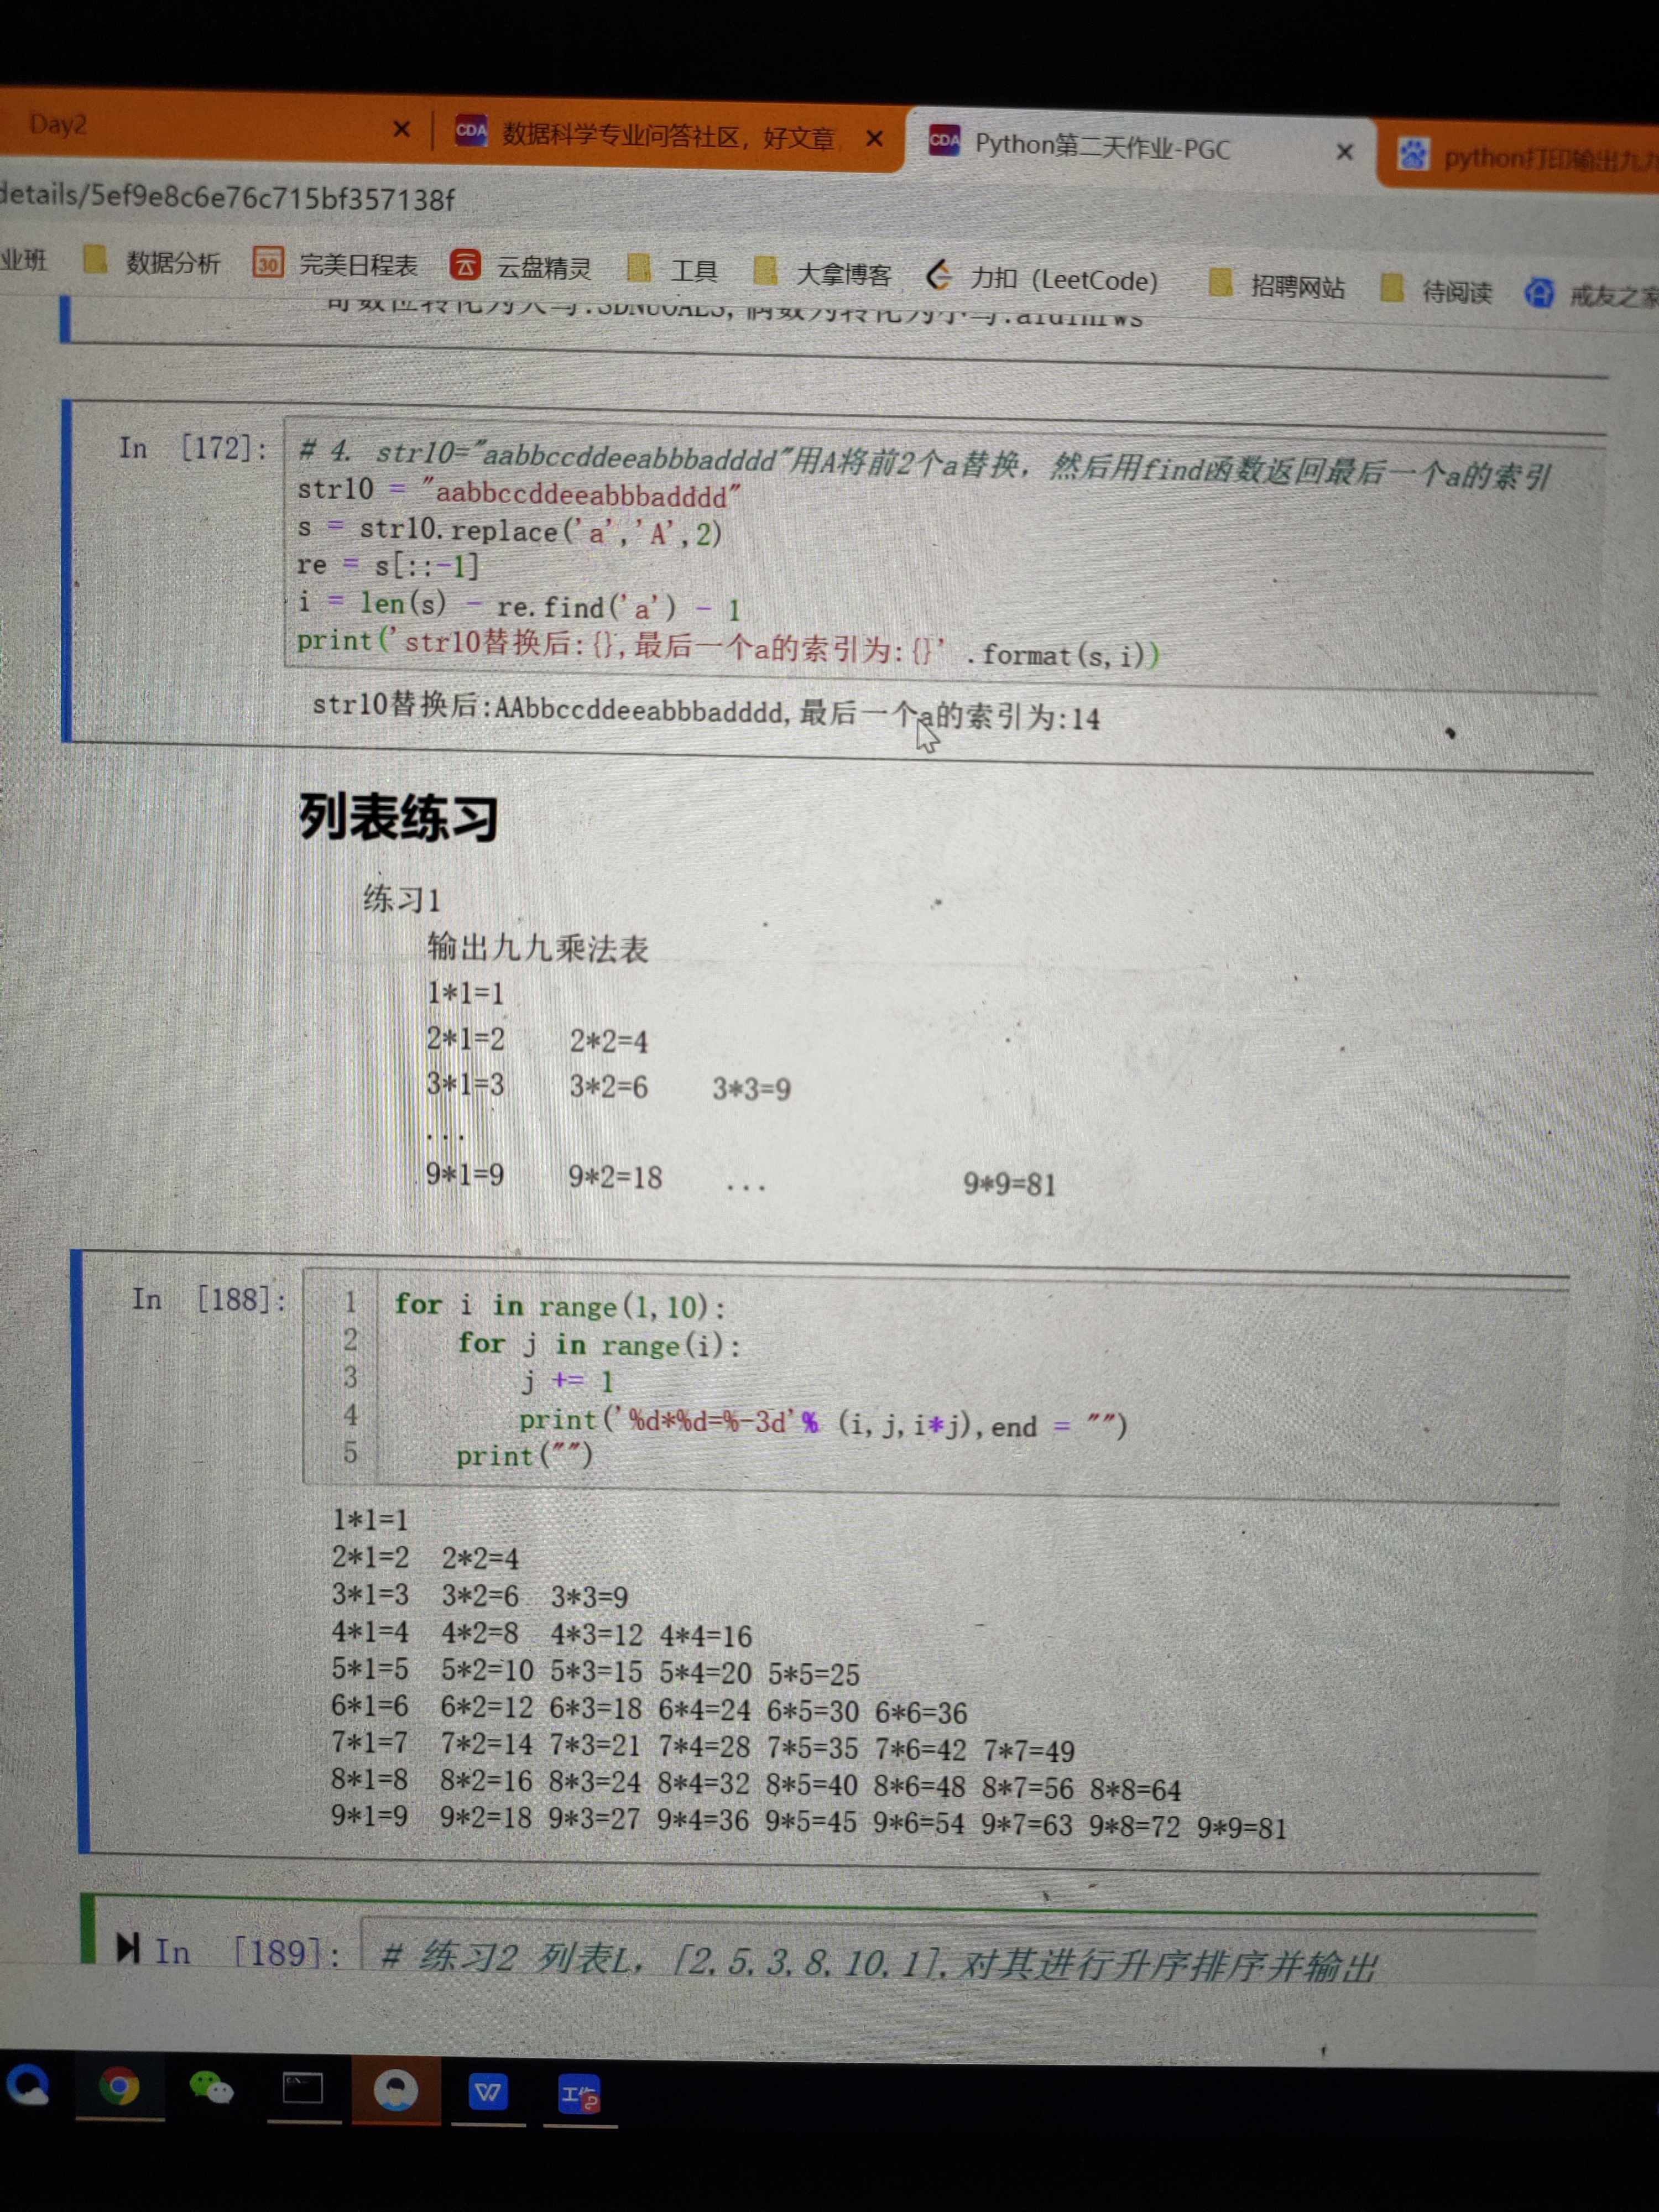
Task: Click the run cell icon beside In [189]
Action: click(x=127, y=1948)
